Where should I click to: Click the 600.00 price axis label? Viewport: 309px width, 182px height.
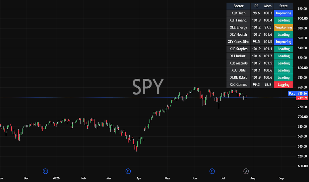pyautogui.click(x=302, y=166)
